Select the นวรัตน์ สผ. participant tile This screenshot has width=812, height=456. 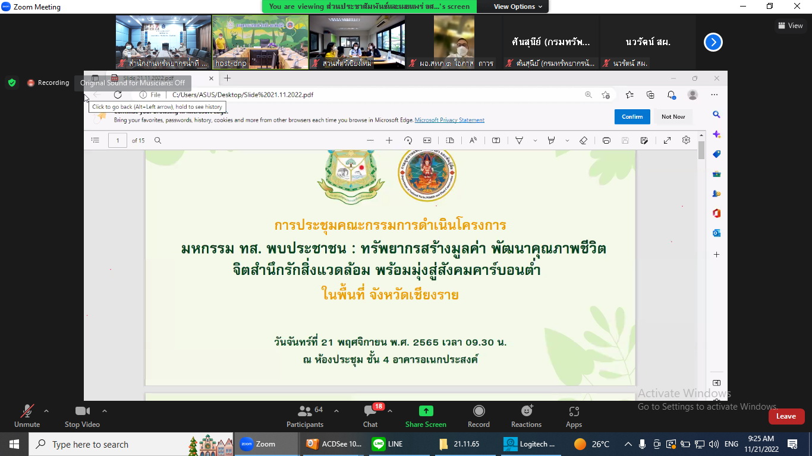pos(647,42)
